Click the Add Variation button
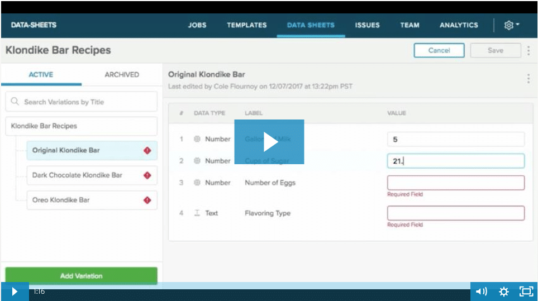Screen dimensions: 538x301 (x=82, y=276)
